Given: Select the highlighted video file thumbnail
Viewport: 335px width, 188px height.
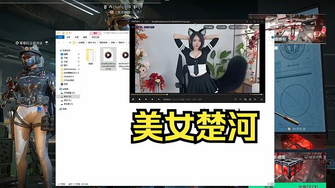Looking at the screenshot, I should point(108,58).
